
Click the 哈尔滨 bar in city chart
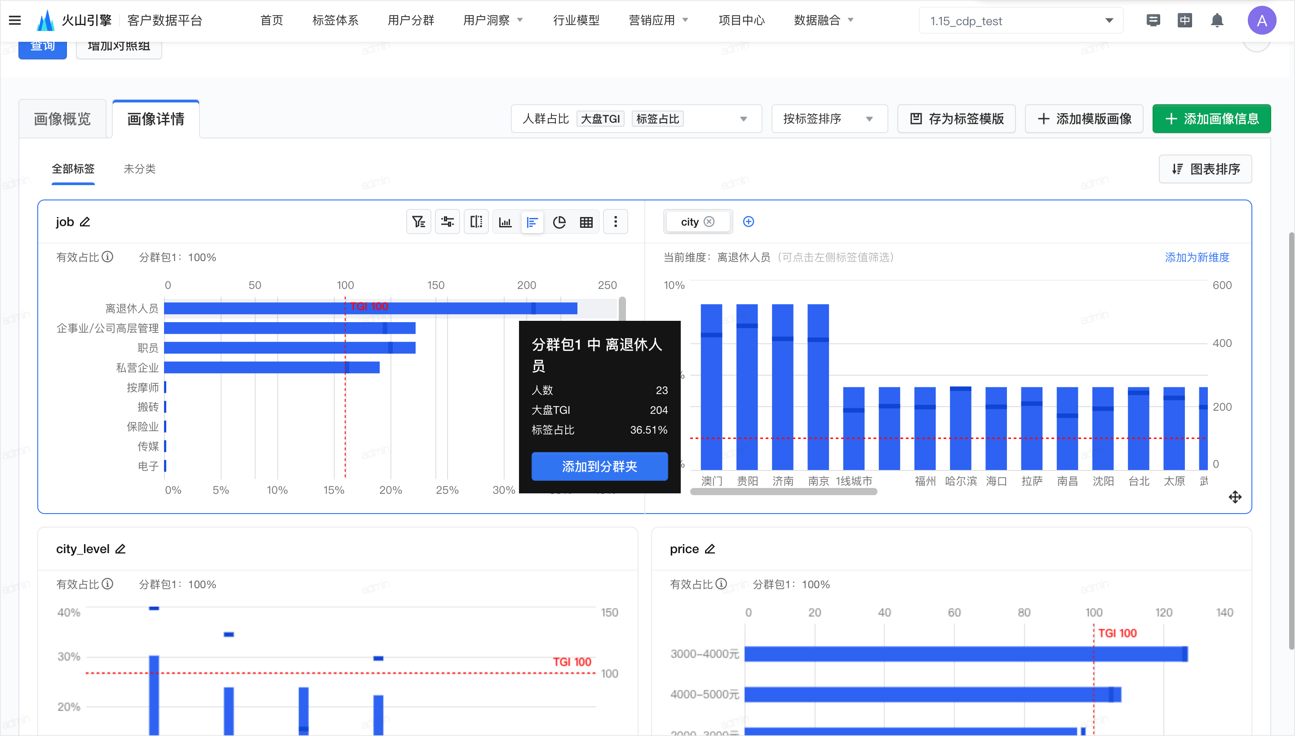[x=960, y=428]
